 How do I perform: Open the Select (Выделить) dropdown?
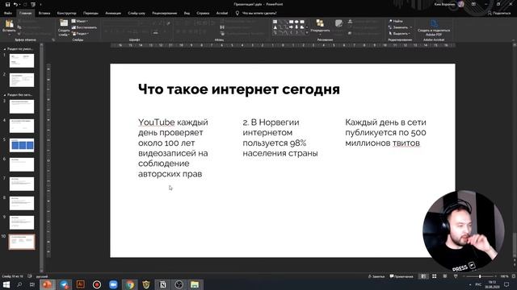tap(399, 34)
